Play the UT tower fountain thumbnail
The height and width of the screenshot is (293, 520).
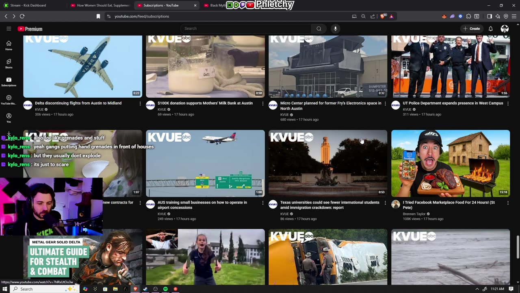(x=328, y=163)
